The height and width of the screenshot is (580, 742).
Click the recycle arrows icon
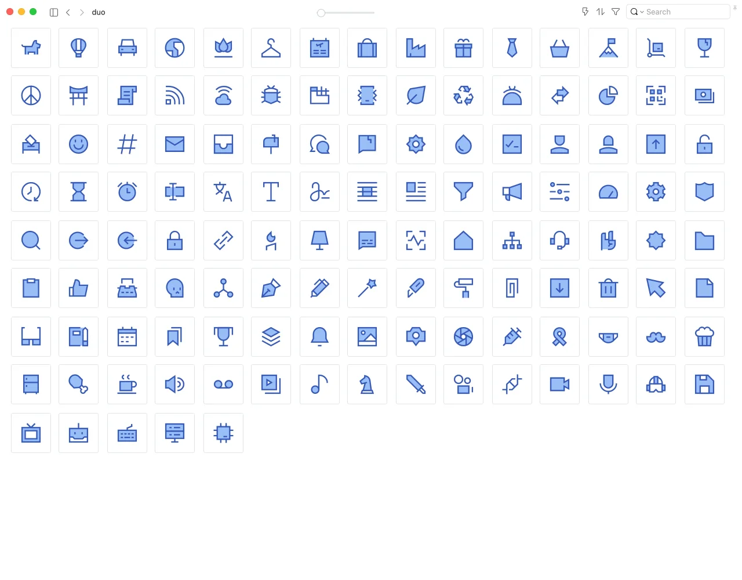463,96
